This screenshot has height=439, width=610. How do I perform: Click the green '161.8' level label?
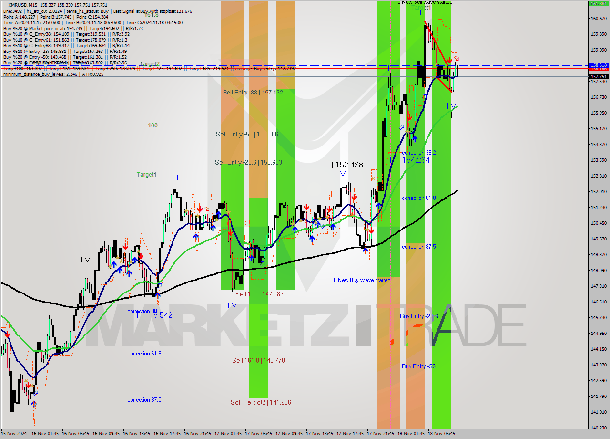coord(152,15)
